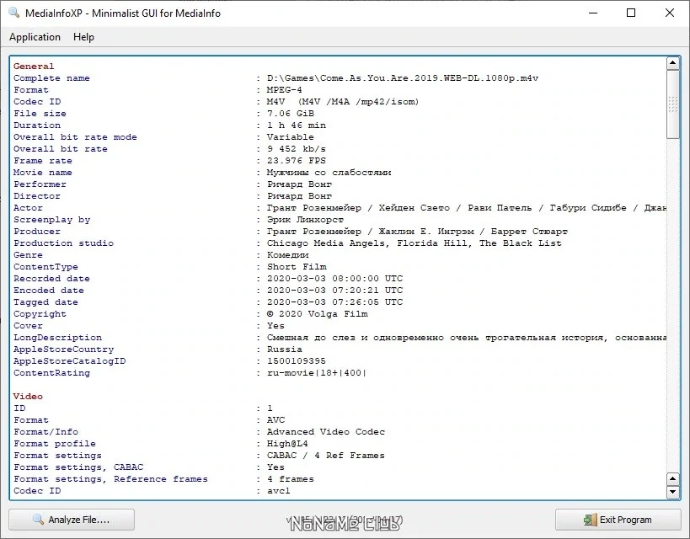Minimize the MediaInfoXP window

click(x=593, y=13)
